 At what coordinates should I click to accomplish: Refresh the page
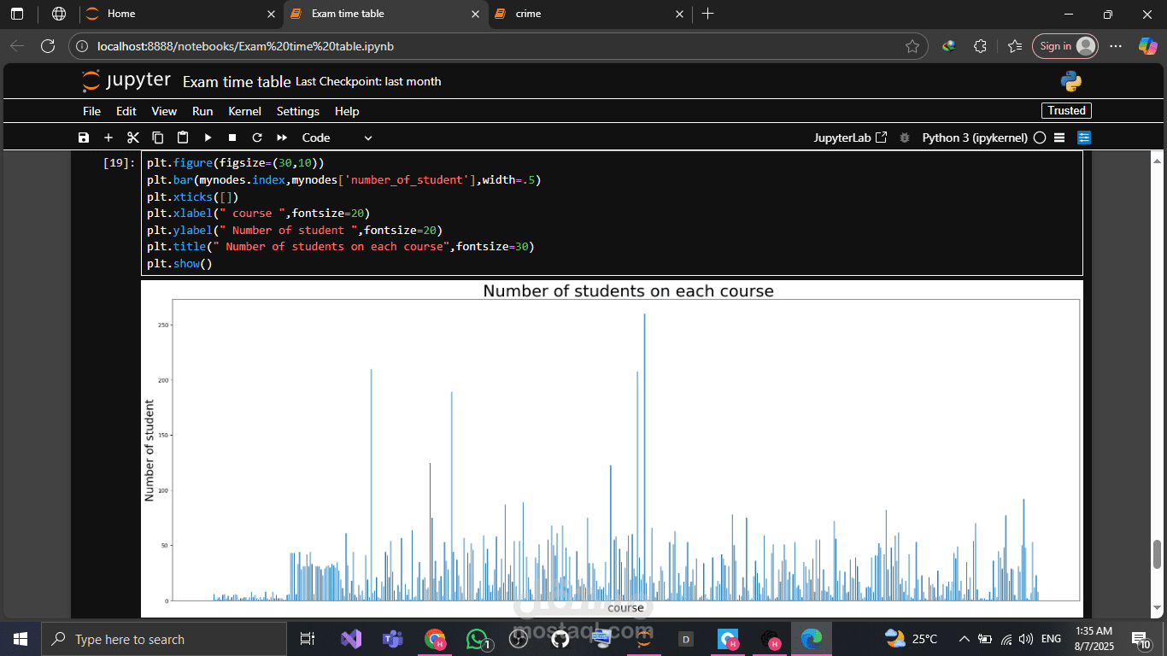click(x=48, y=46)
